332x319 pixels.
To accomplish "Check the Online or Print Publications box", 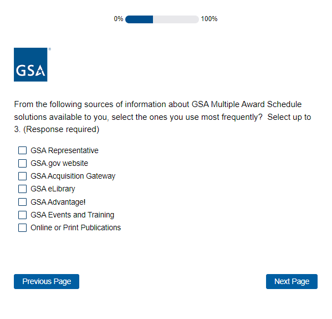I will 22,228.
